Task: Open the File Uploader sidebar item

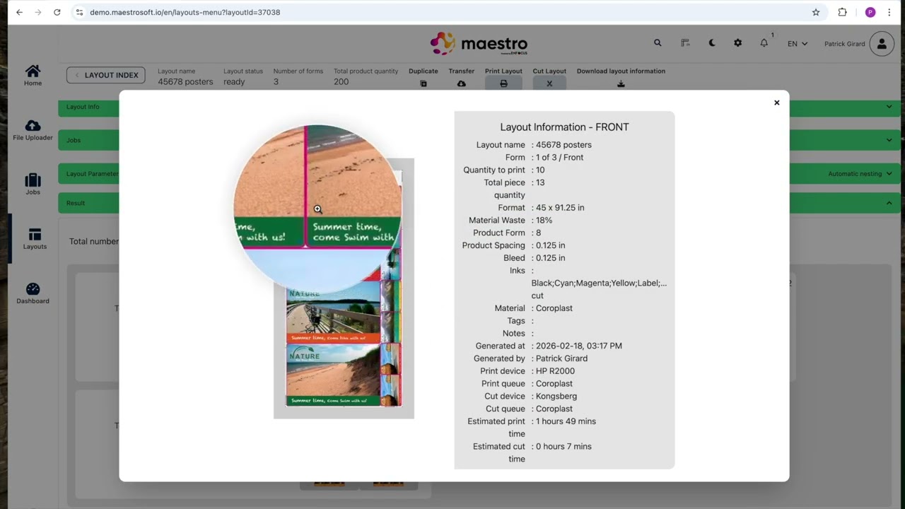Action: pos(33,130)
